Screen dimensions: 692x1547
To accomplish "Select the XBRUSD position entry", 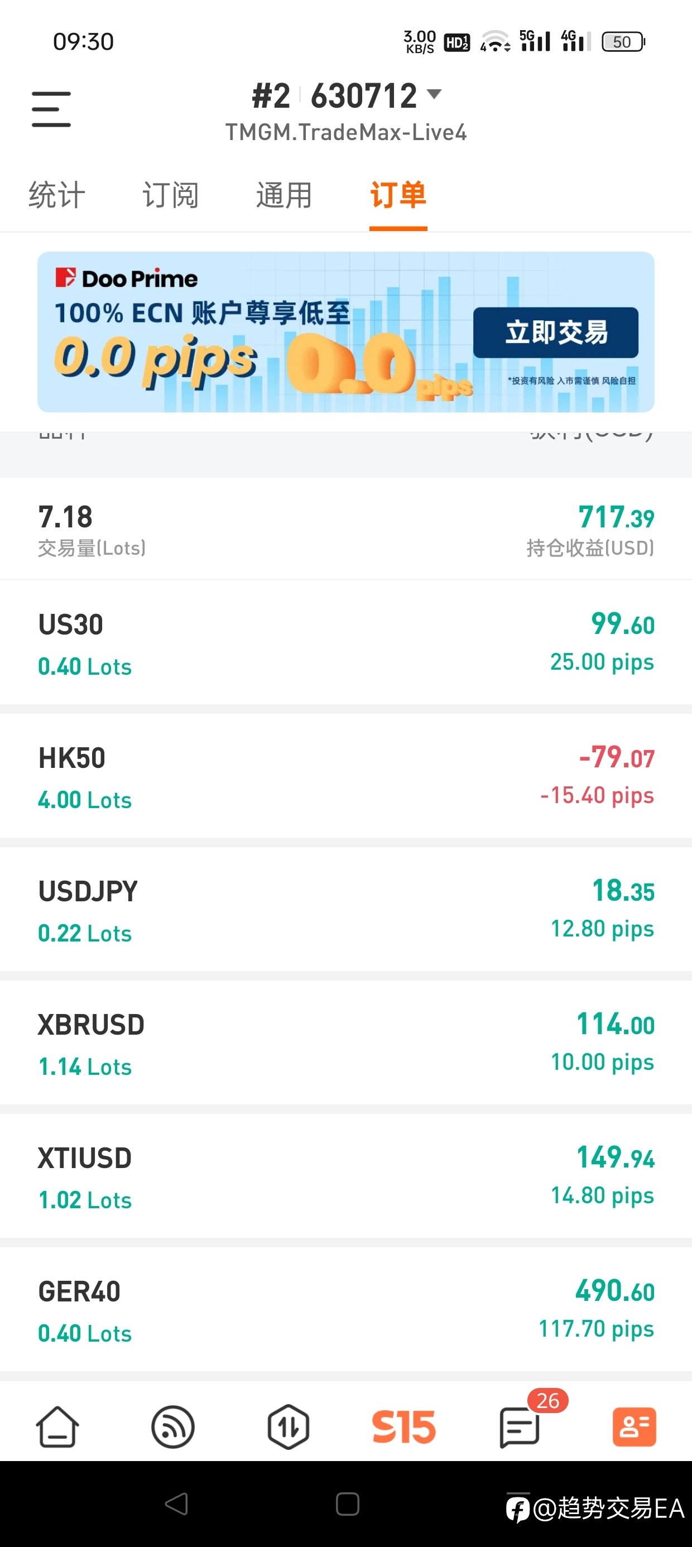I will (x=346, y=1042).
